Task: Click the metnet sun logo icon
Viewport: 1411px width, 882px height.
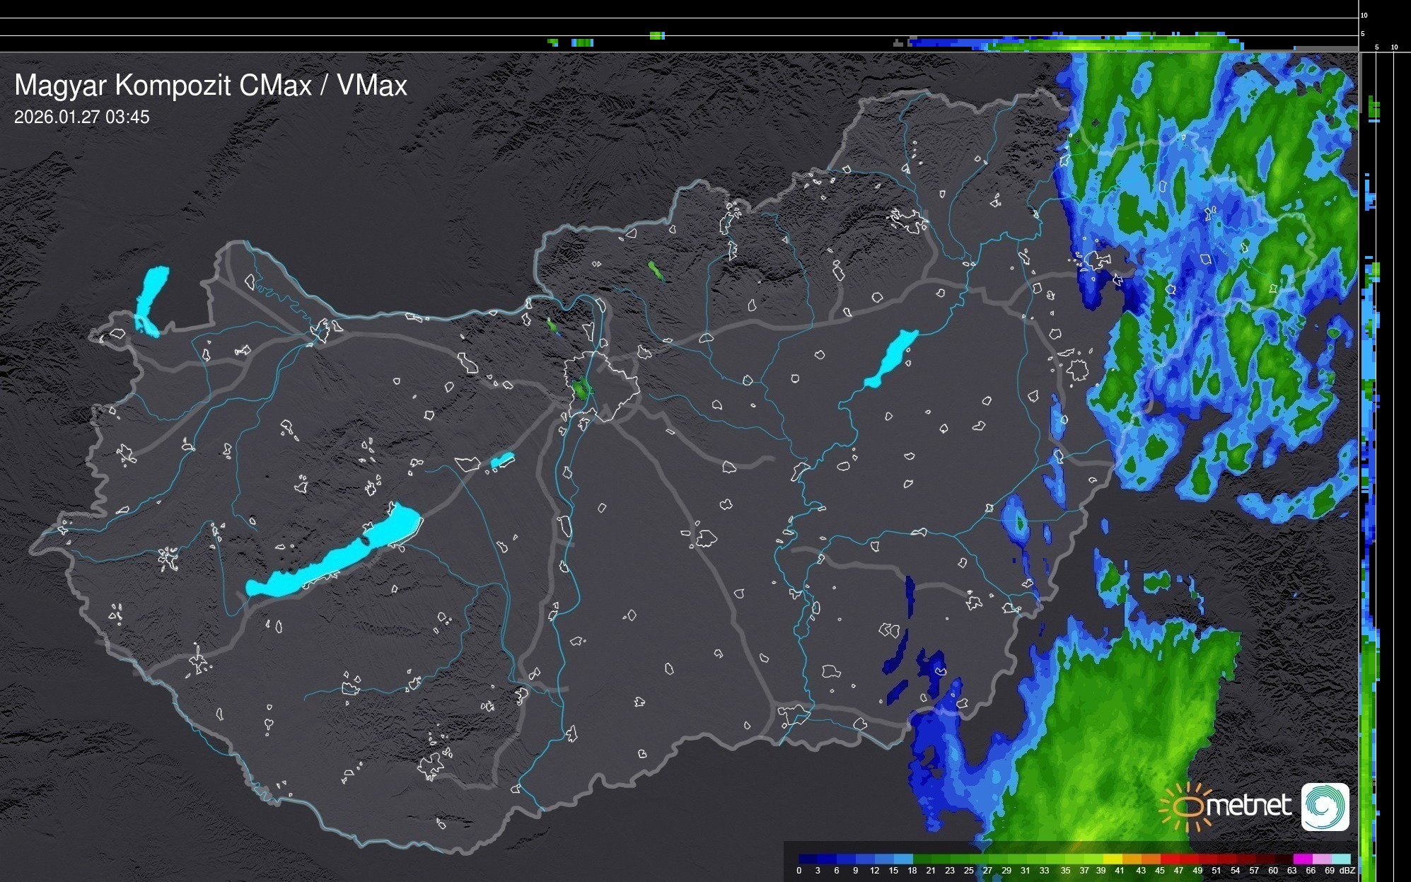Action: [1188, 807]
